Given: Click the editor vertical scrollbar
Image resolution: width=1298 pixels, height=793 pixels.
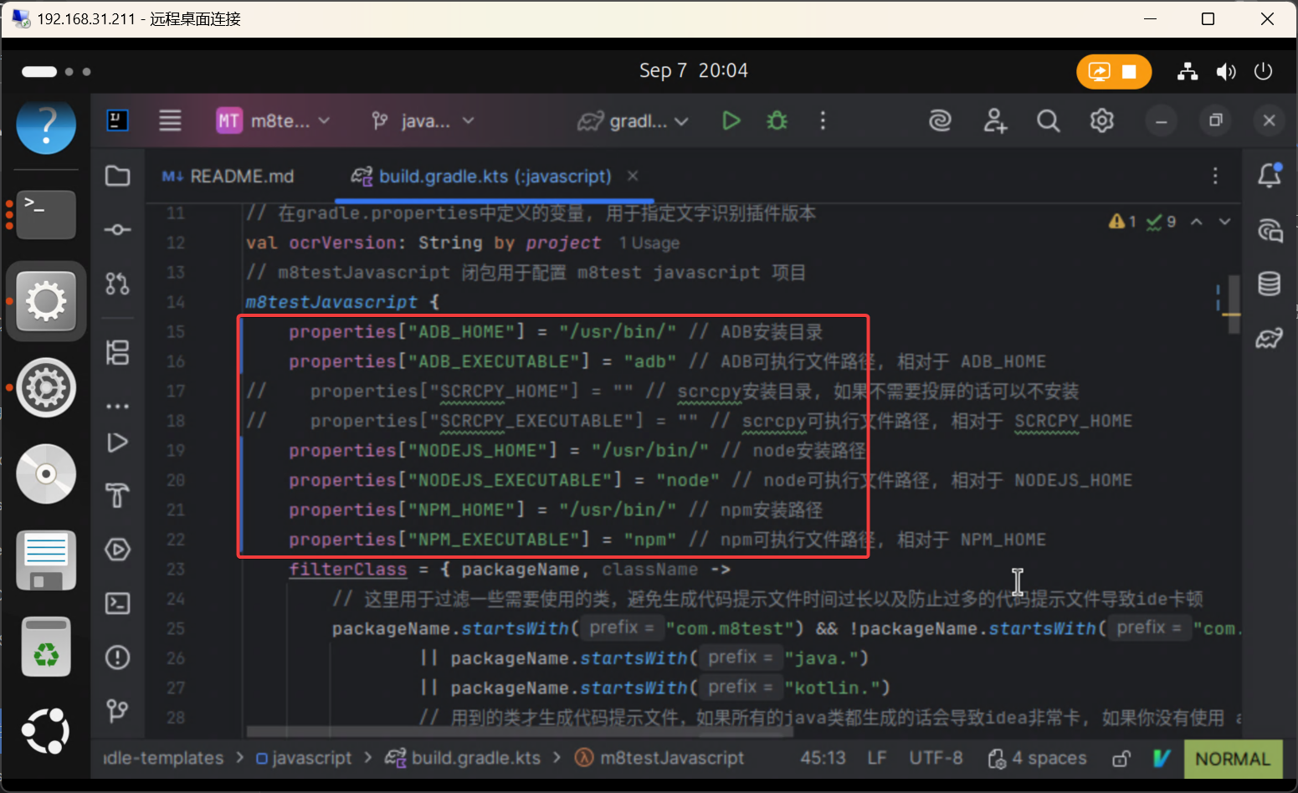Looking at the screenshot, I should (x=1234, y=304).
